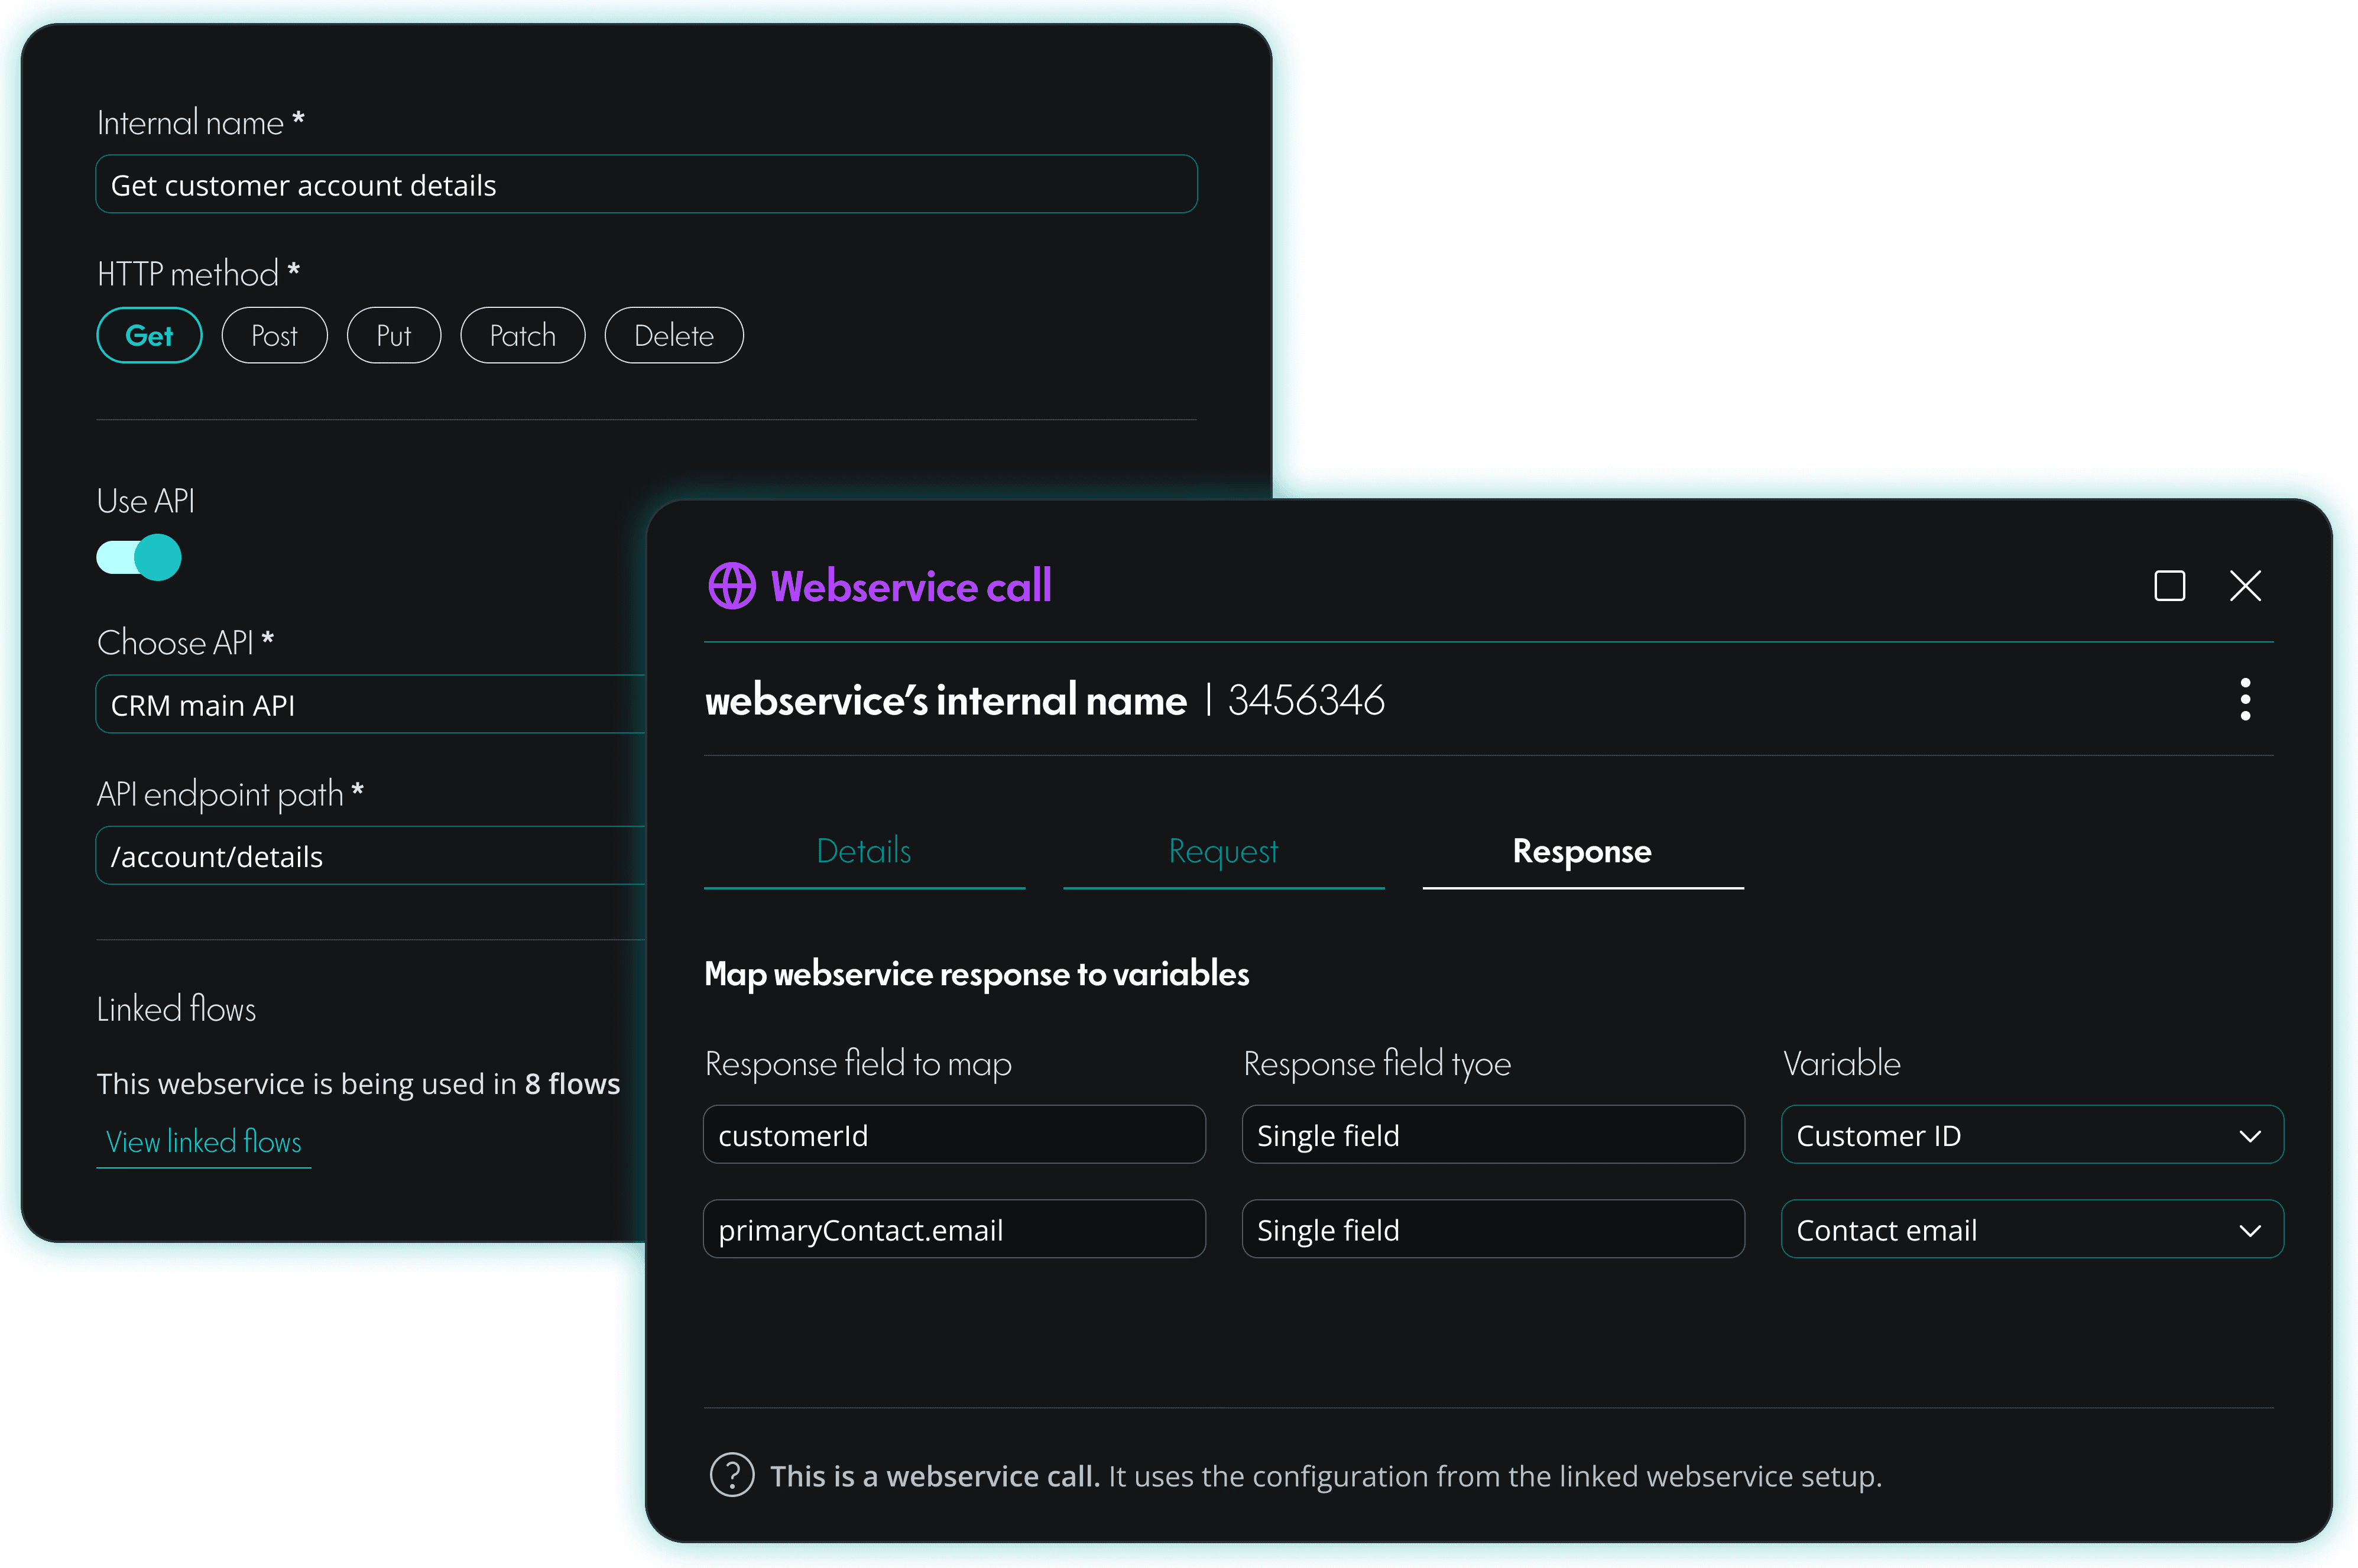Open the Customer ID variable dropdown
2358x1568 pixels.
point(2032,1135)
